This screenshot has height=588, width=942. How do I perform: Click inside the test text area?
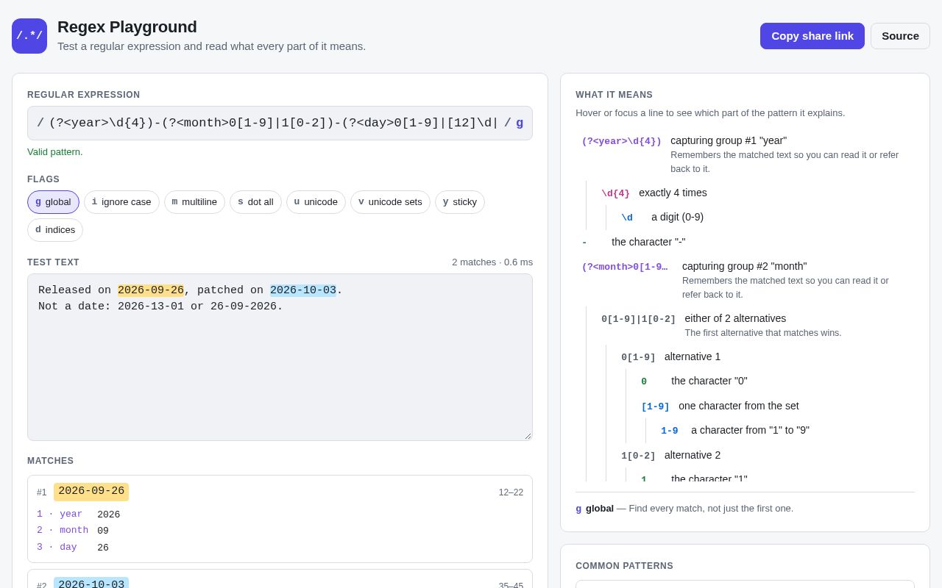[x=280, y=357]
